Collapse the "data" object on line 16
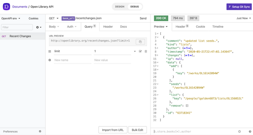The height and width of the screenshot is (135, 253). tap(158, 63)
